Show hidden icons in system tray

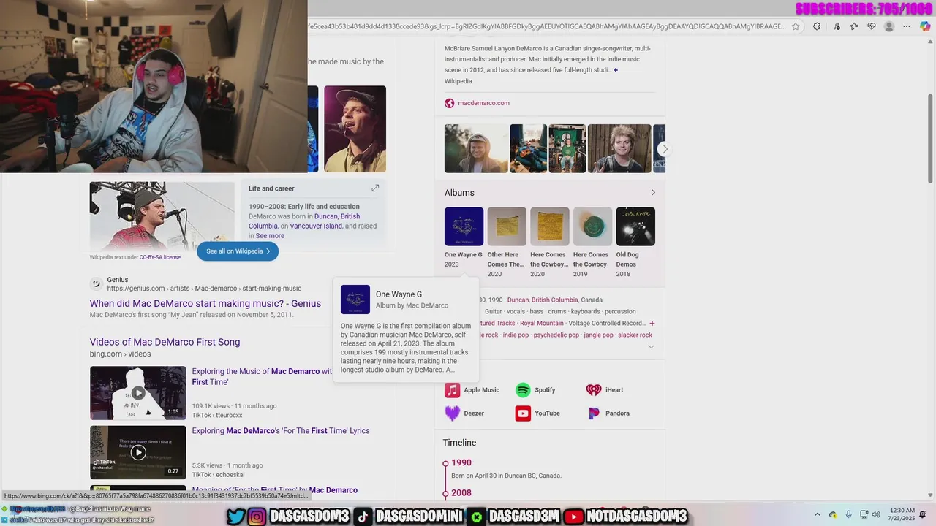click(817, 514)
